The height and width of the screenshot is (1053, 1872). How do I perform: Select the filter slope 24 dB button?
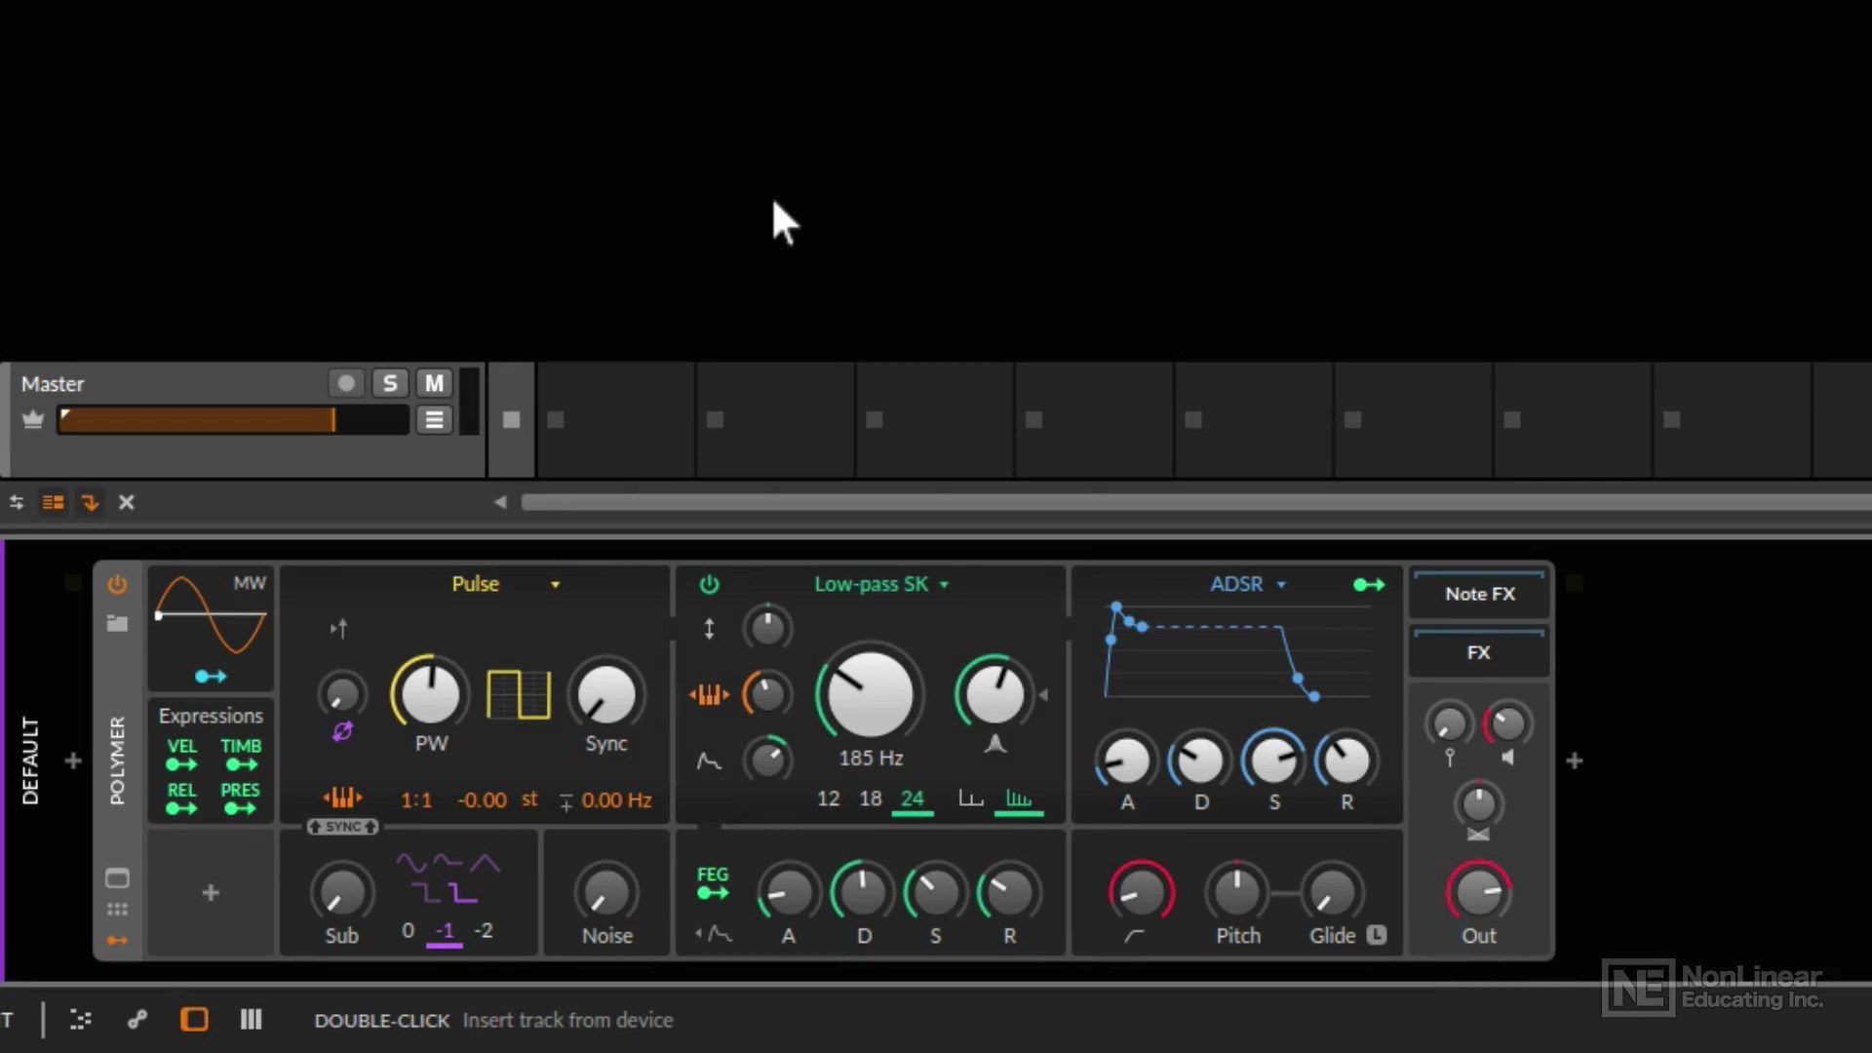click(913, 799)
